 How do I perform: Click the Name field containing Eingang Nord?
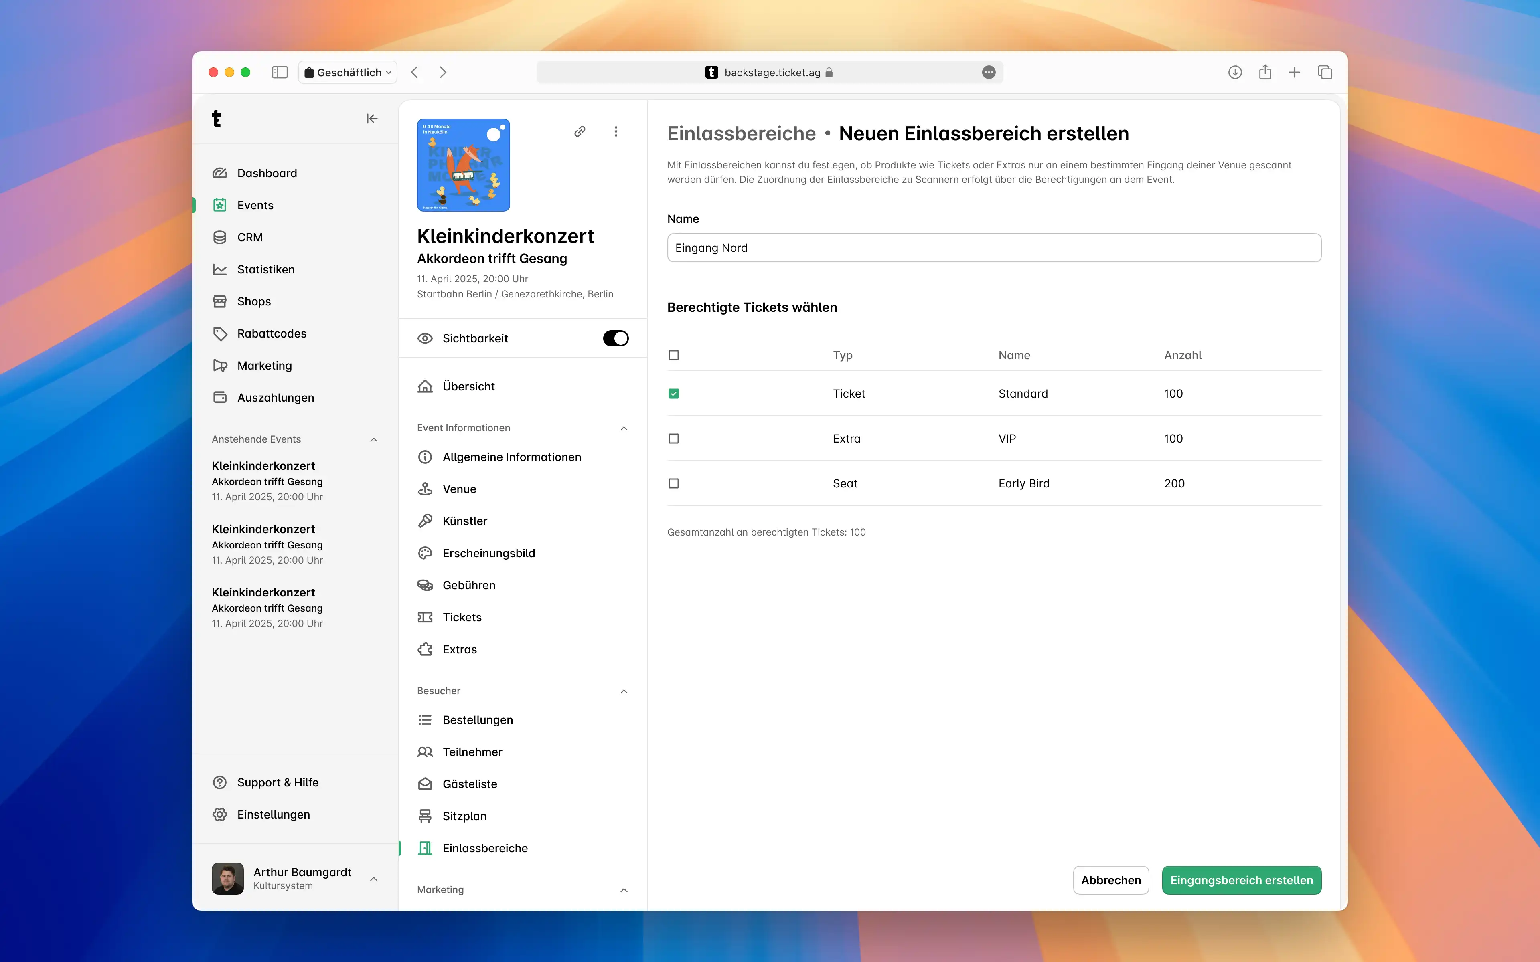click(993, 248)
